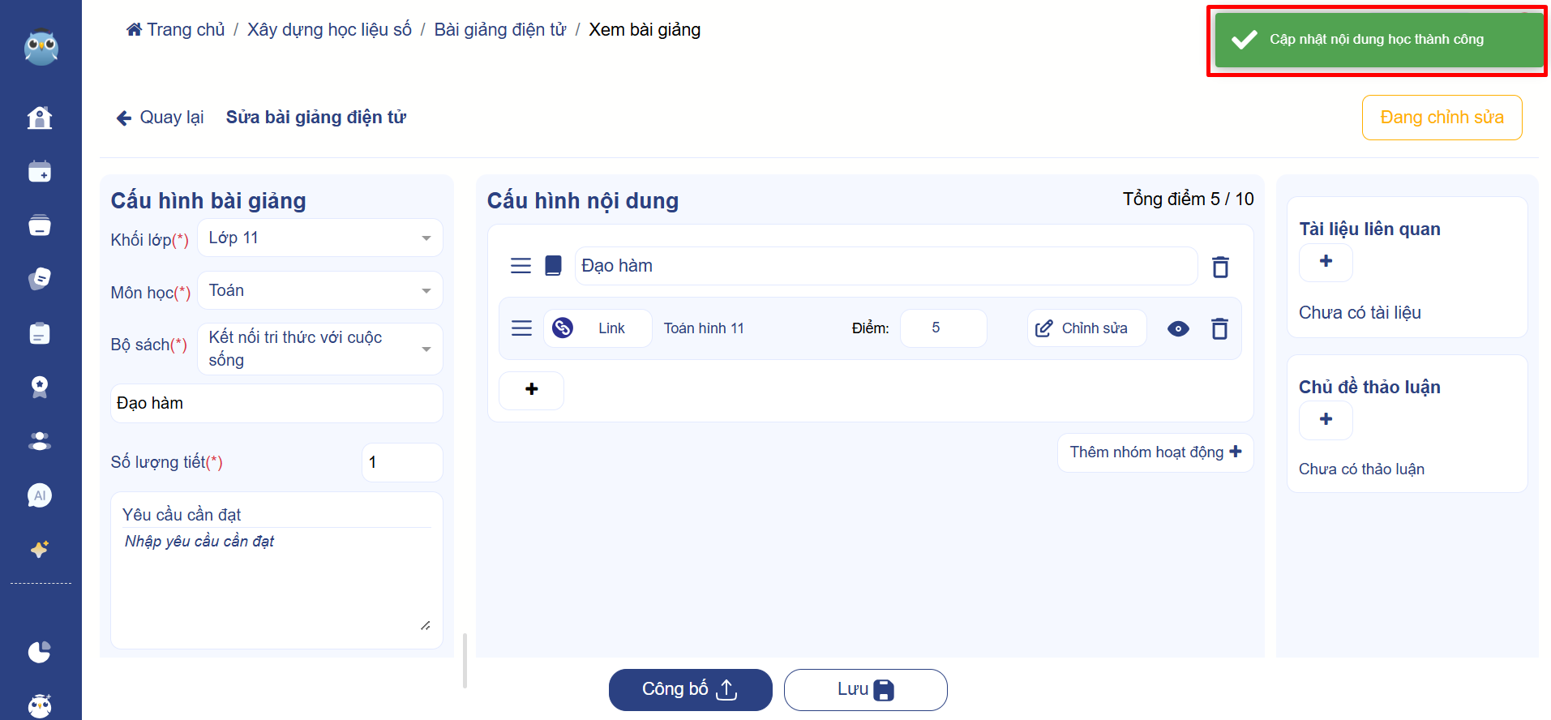Click the home icon in the sidebar

(40, 118)
